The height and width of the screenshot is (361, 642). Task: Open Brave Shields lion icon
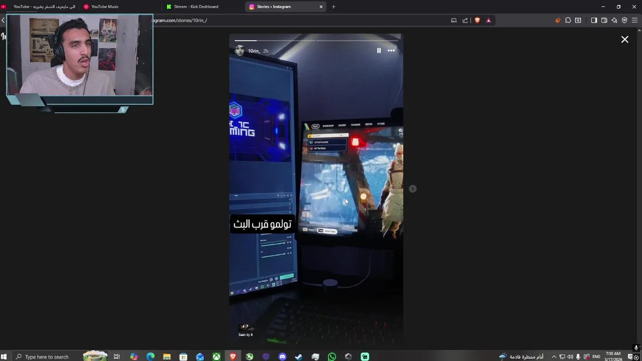pos(477,20)
